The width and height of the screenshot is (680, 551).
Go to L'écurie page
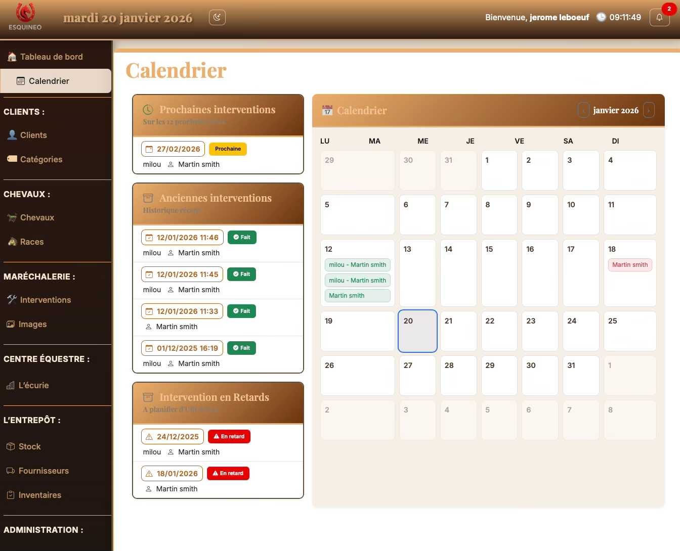[x=33, y=385]
